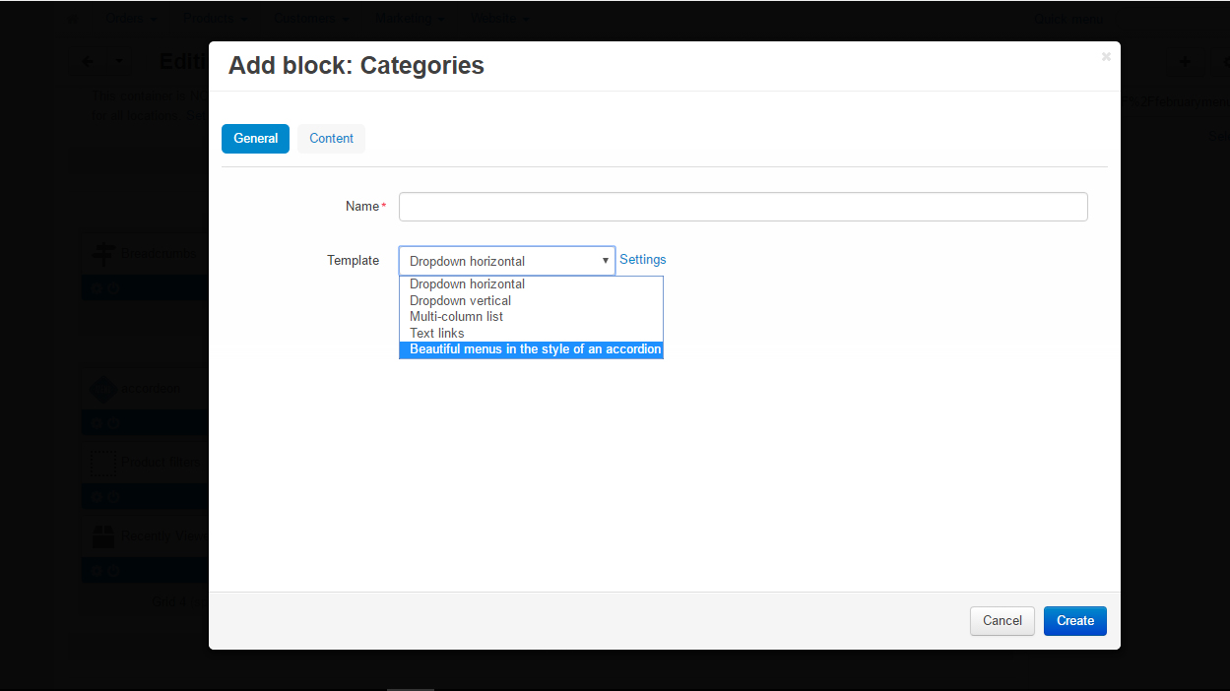Image resolution: width=1230 pixels, height=691 pixels.
Task: Close the Add block dialog
Action: (x=1106, y=57)
